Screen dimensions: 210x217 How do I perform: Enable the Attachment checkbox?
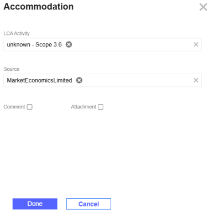101,107
